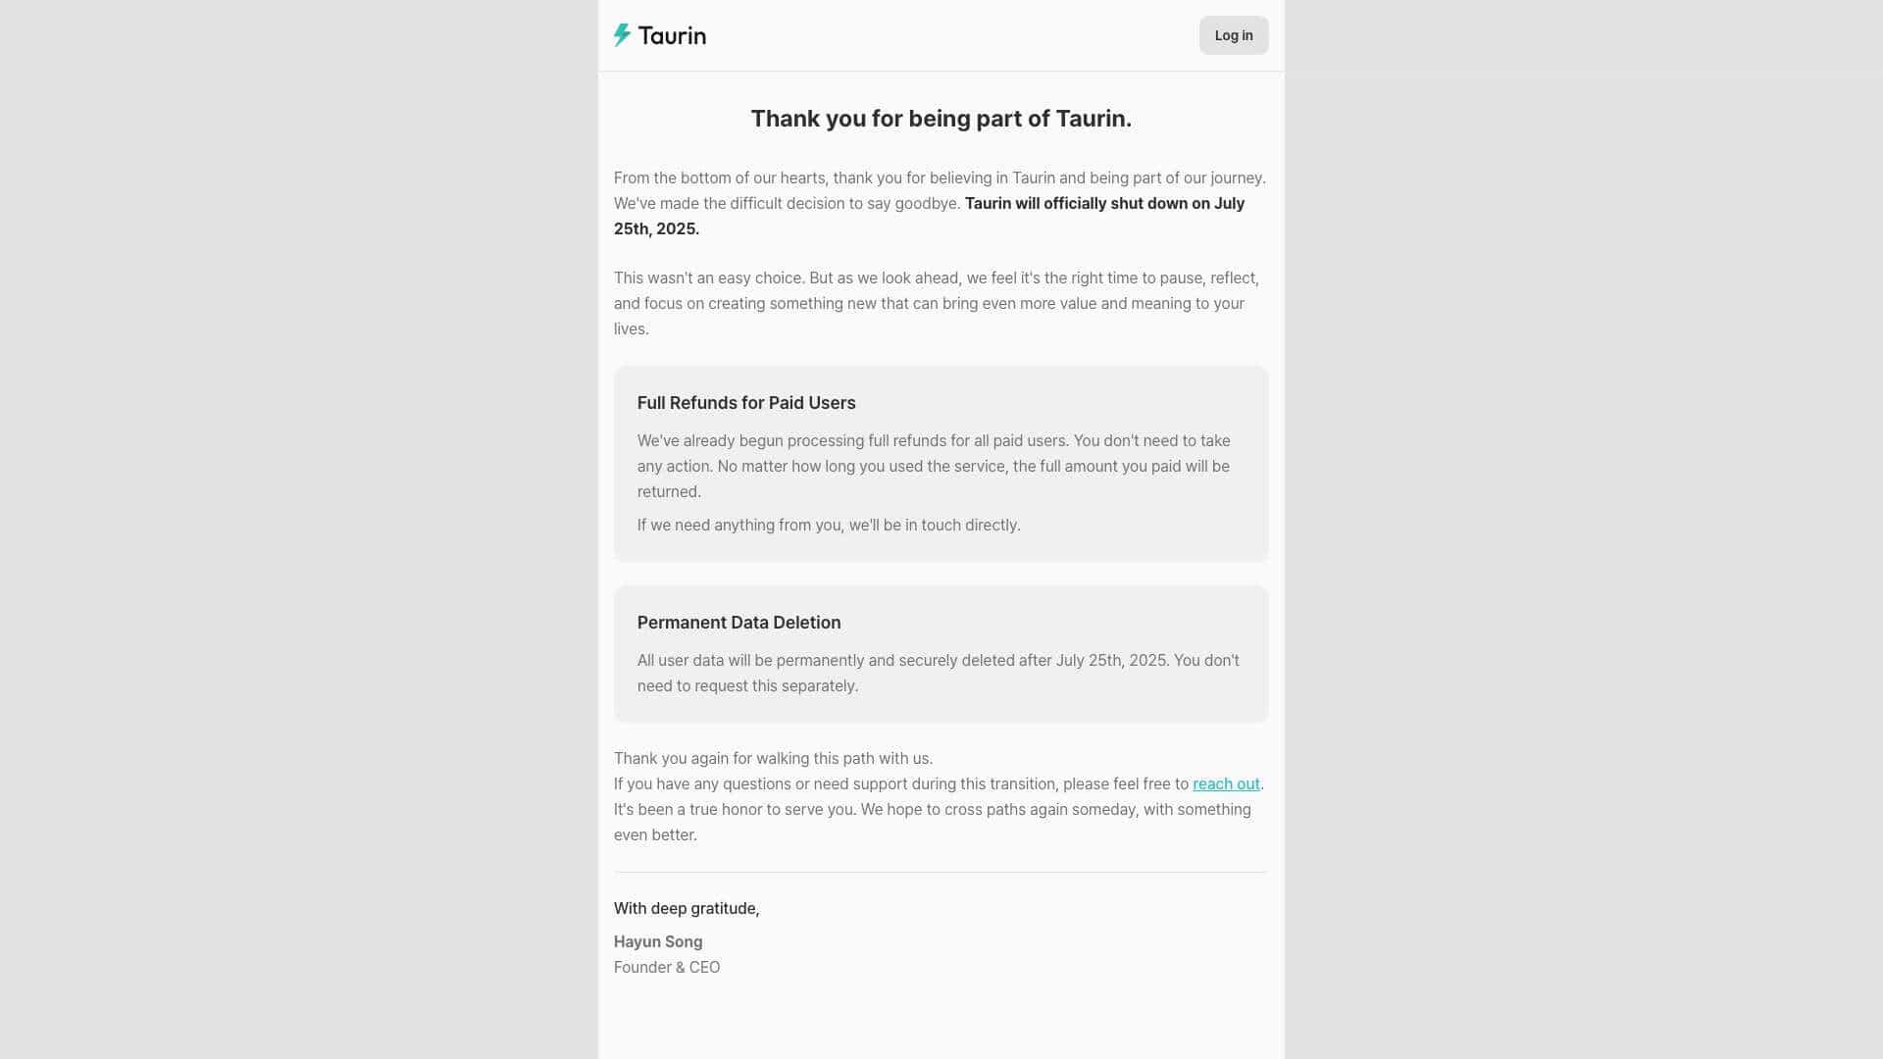Click the "It's been a true honor" closing sentence
The height and width of the screenshot is (1059, 1883).
click(932, 810)
